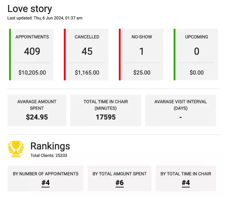Click the Total Clients: 25333 text
This screenshot has height=197, width=225.
click(48, 155)
